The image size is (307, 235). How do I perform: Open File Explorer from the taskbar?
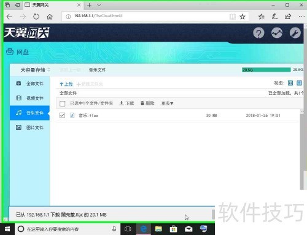158,229
